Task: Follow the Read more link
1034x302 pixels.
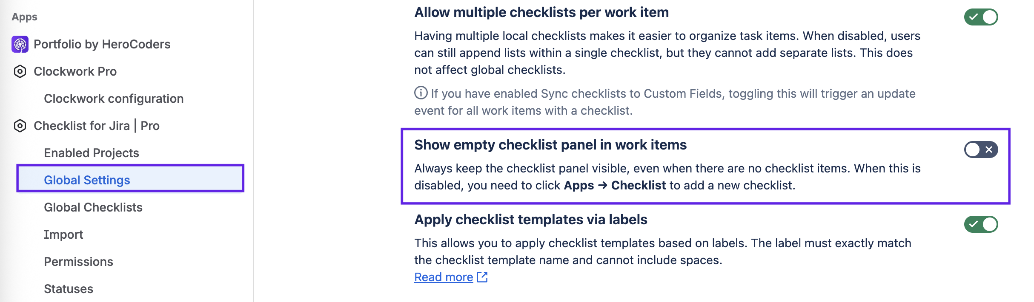Action: [444, 277]
